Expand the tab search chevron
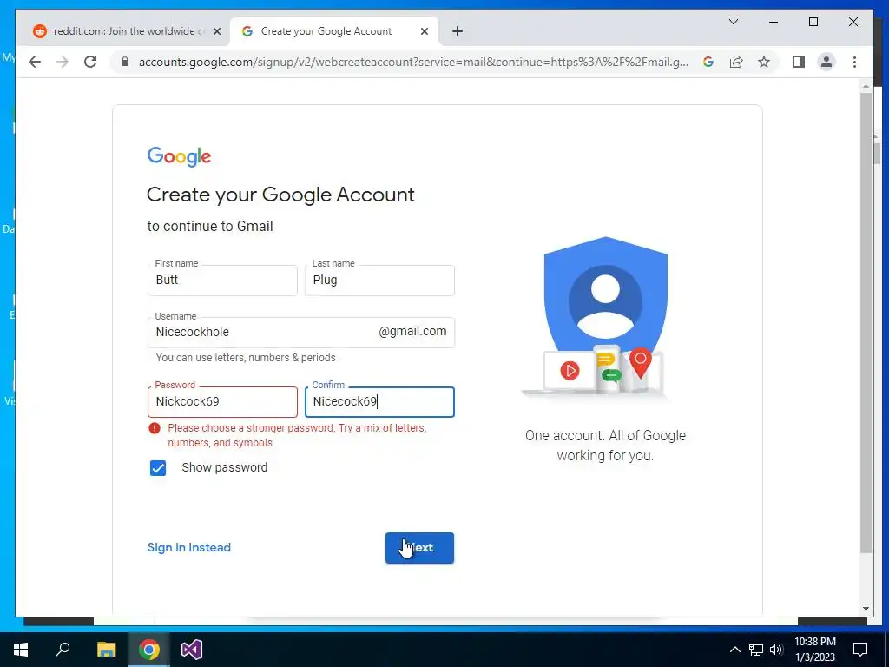Screen dimensions: 889x667 click(x=733, y=22)
